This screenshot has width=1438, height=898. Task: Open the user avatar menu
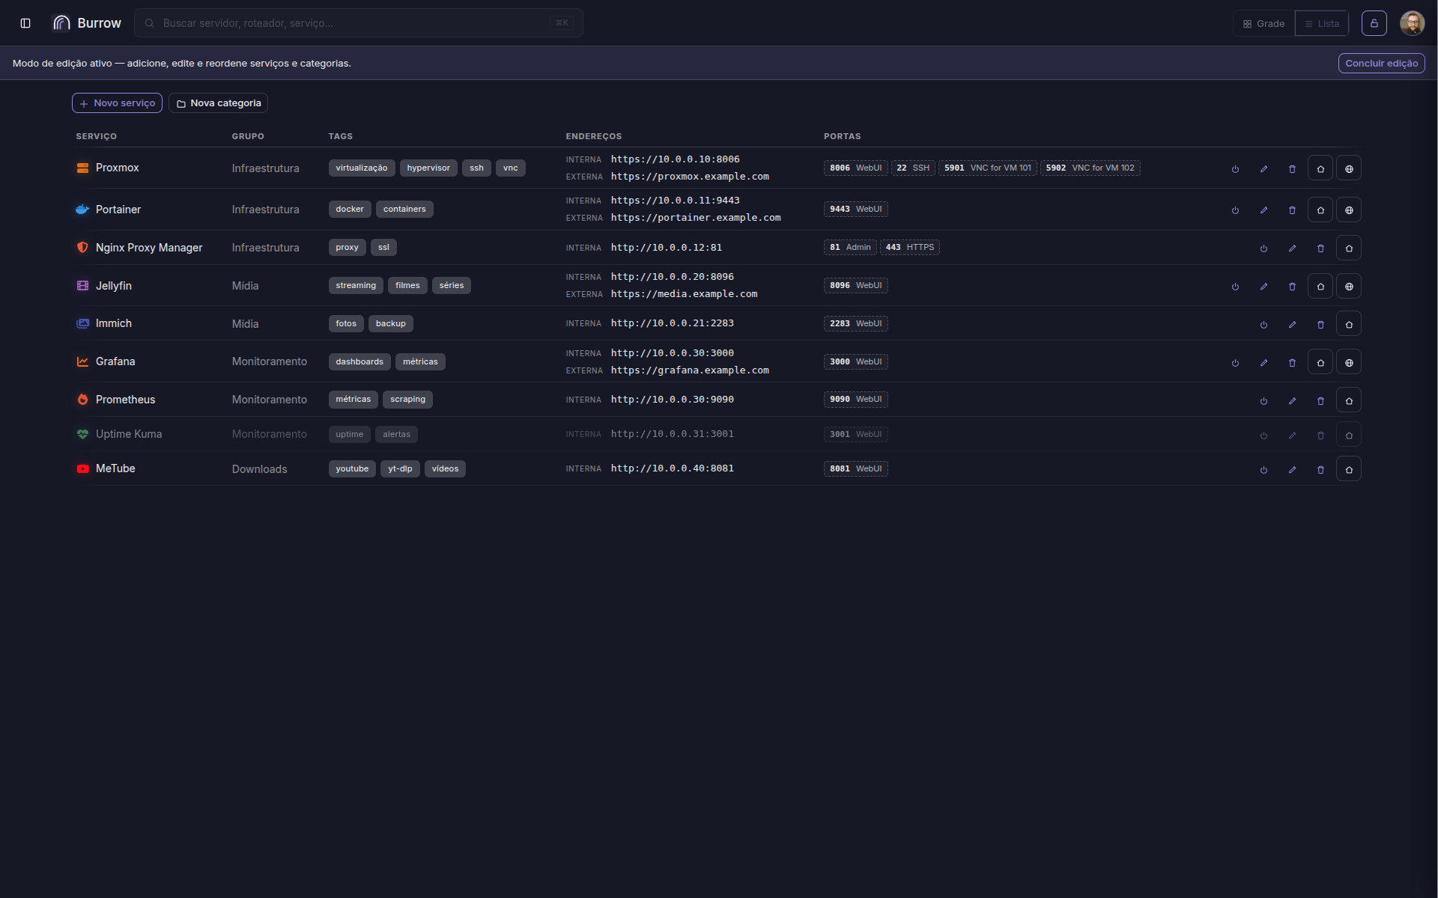[x=1413, y=23]
